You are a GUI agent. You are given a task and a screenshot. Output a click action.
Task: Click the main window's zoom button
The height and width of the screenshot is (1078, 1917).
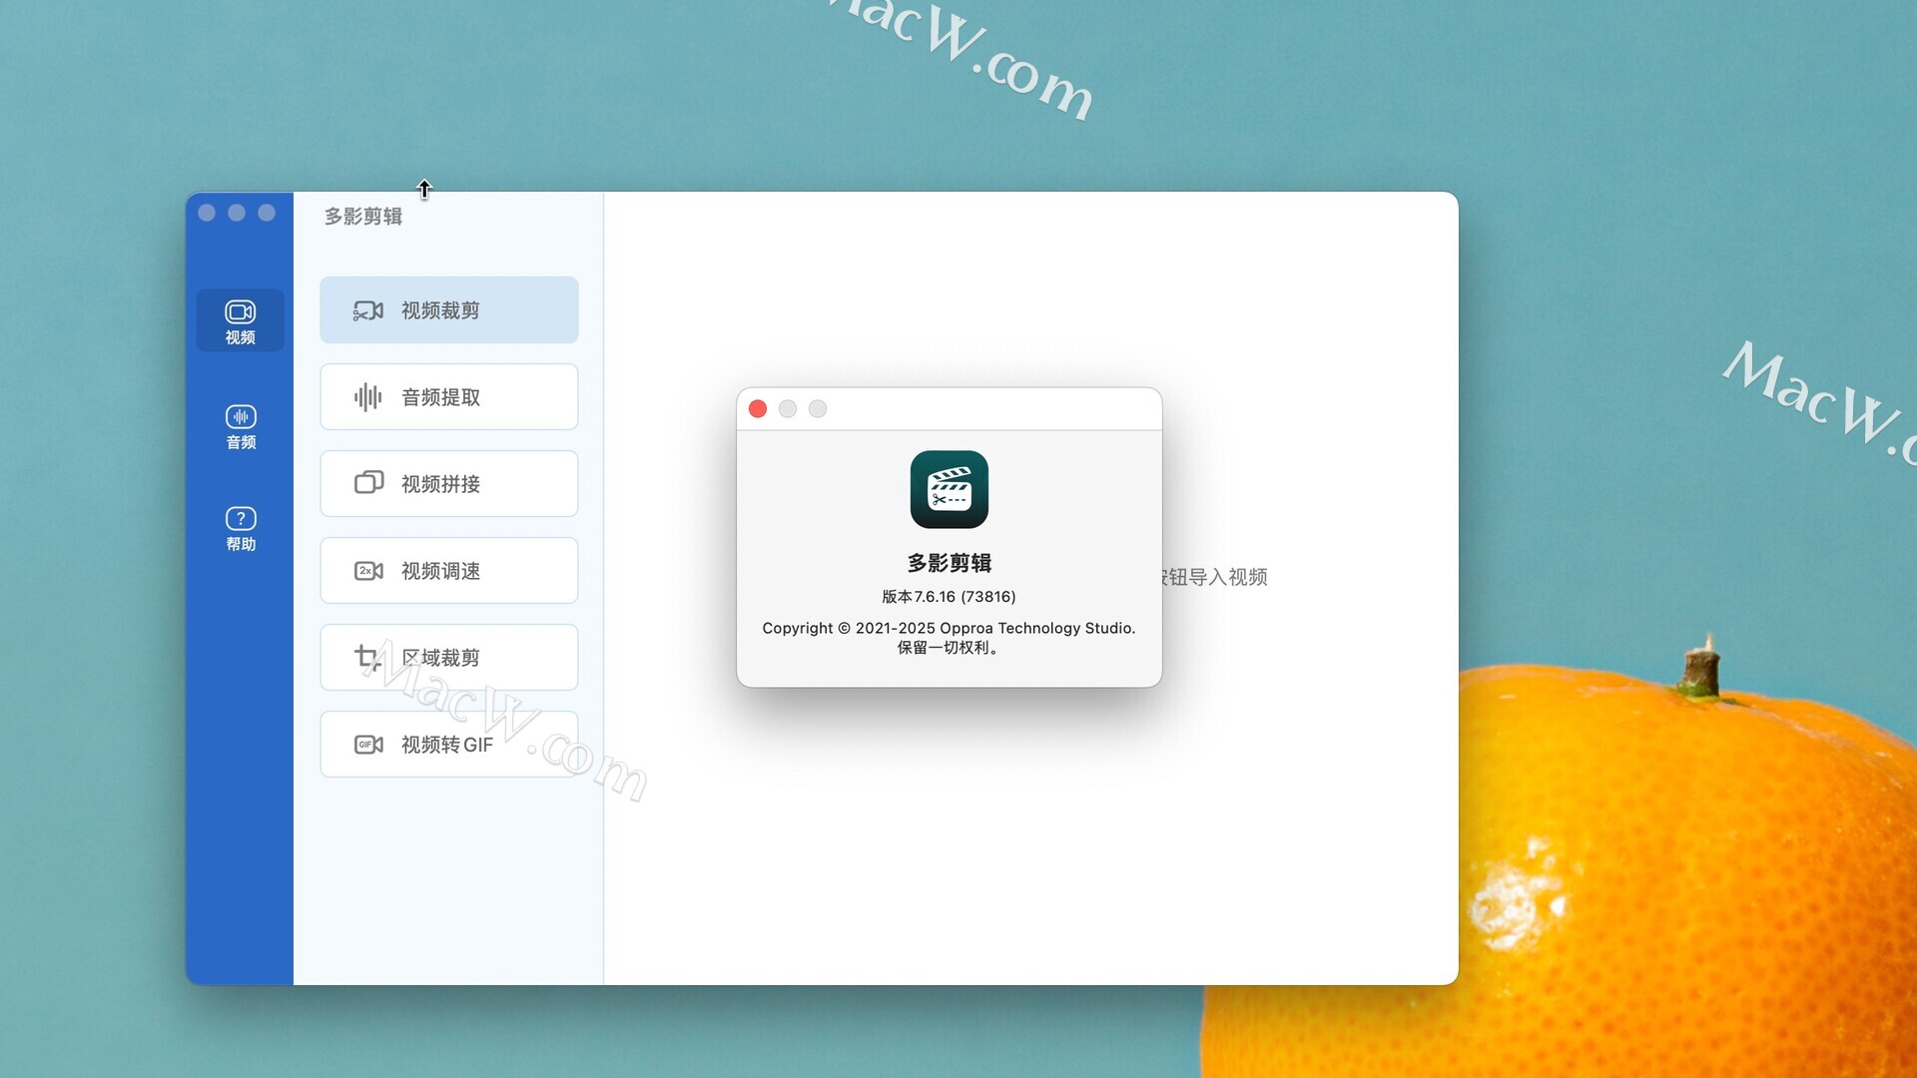click(267, 213)
